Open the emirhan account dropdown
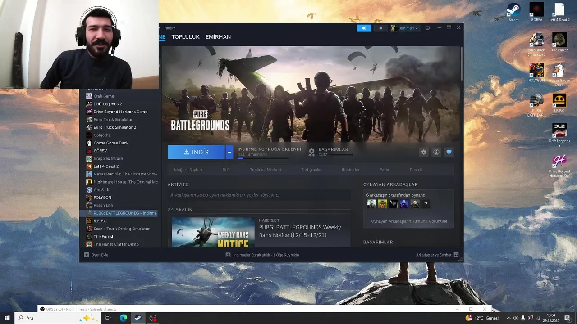Viewport: 577px width, 324px height. point(405,28)
